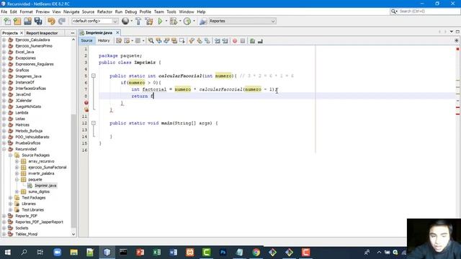Switch to the Source view button
Image resolution: width=461 pixels, height=259 pixels.
[86, 41]
